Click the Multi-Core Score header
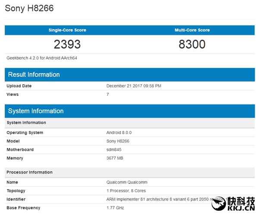 pos(192,30)
